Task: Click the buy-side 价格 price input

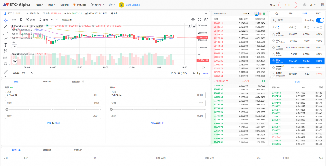Action: click(53, 95)
